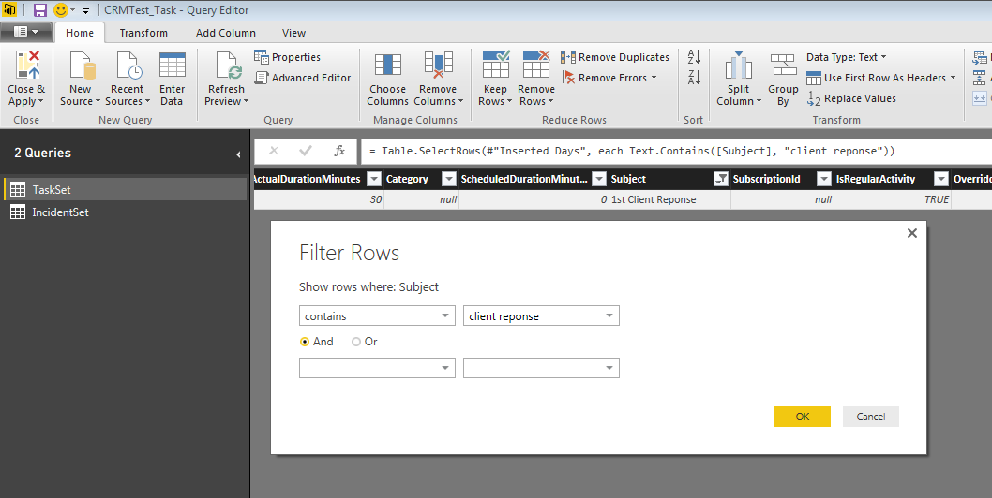This screenshot has height=498, width=992.
Task: Click the fx formula icon
Action: [339, 151]
